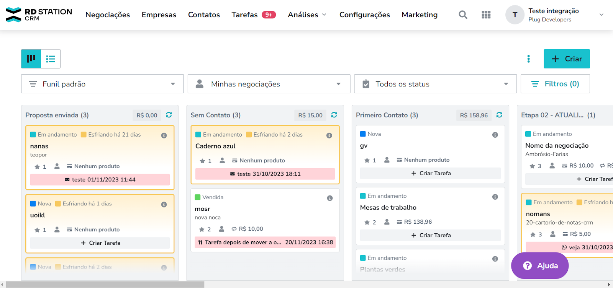Click the Criar button
The width and height of the screenshot is (613, 288).
click(x=566, y=59)
